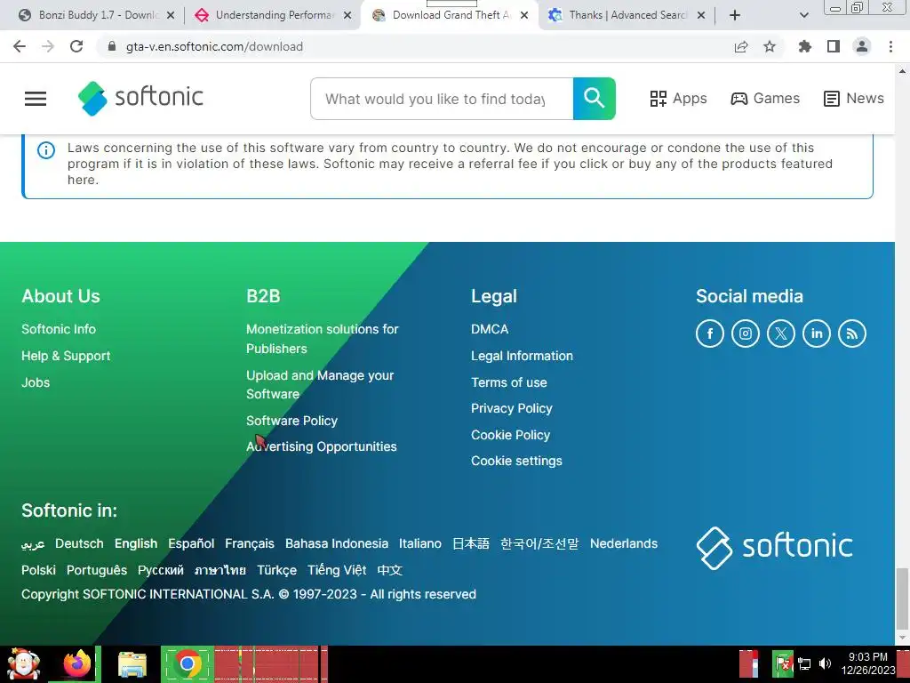
Task: Select Deutsch language link
Action: [x=79, y=543]
